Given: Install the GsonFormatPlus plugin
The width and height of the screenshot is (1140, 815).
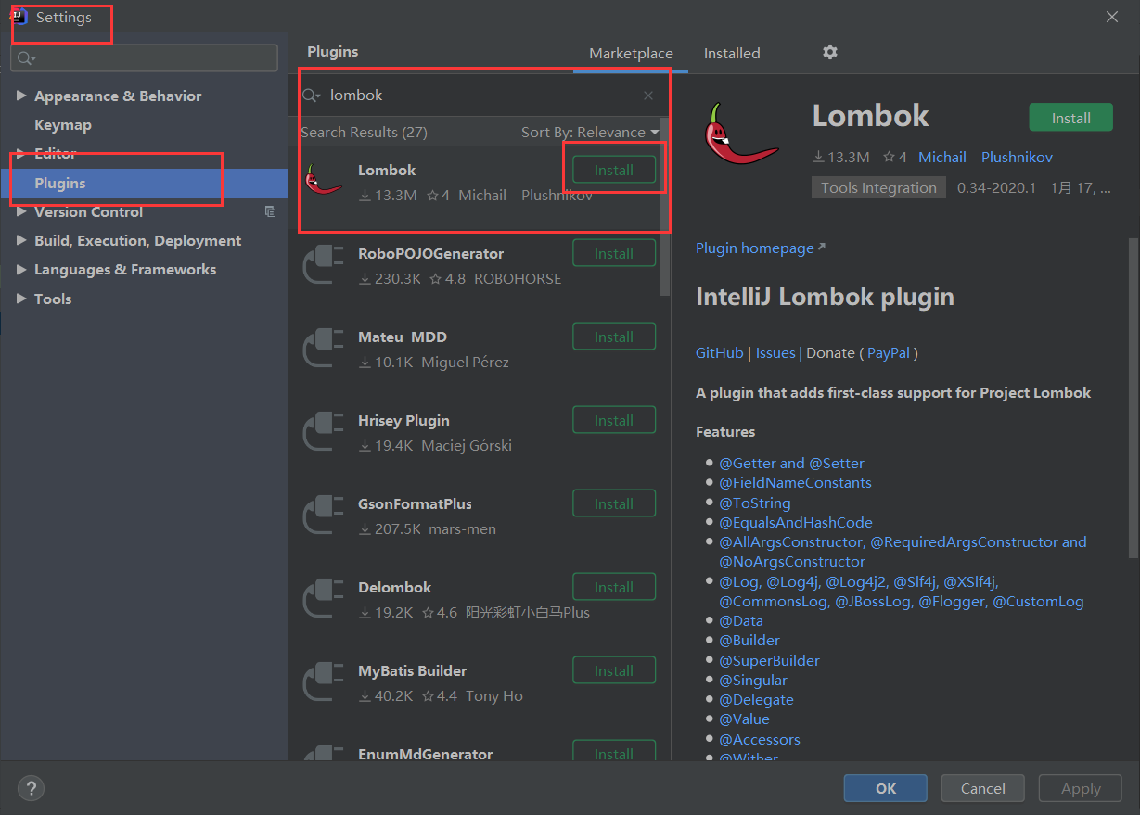Looking at the screenshot, I should coord(614,504).
